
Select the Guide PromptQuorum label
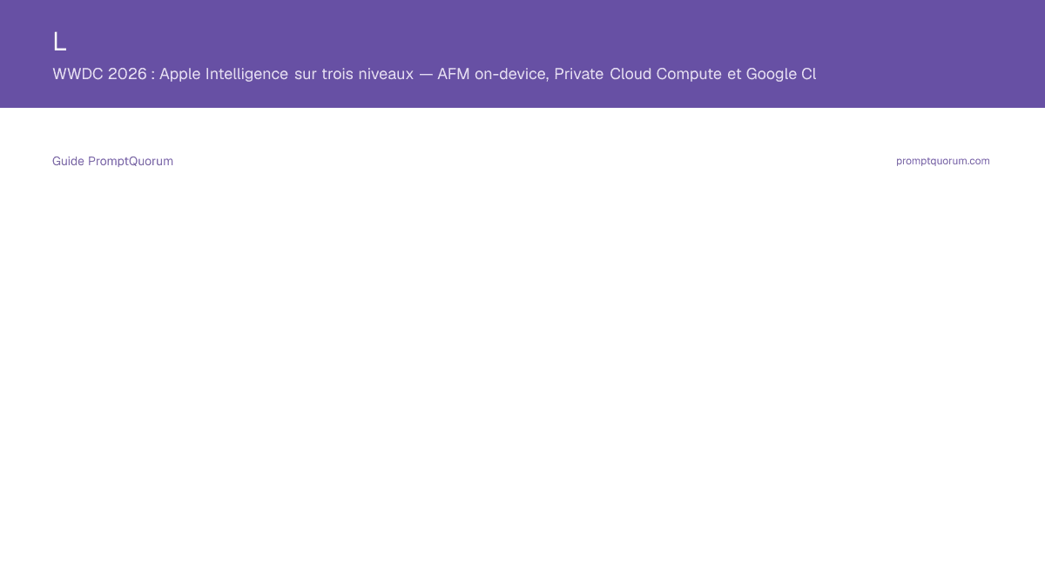click(112, 161)
